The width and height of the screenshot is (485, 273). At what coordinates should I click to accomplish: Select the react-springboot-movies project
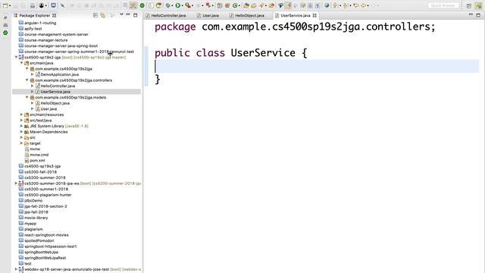tap(46, 235)
